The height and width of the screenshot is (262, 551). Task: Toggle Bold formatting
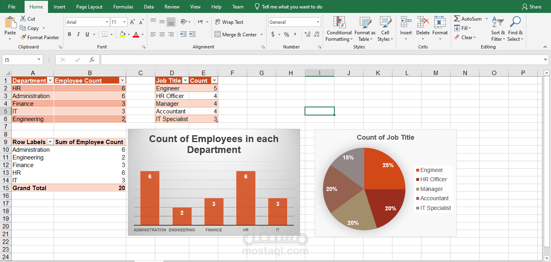pos(69,34)
